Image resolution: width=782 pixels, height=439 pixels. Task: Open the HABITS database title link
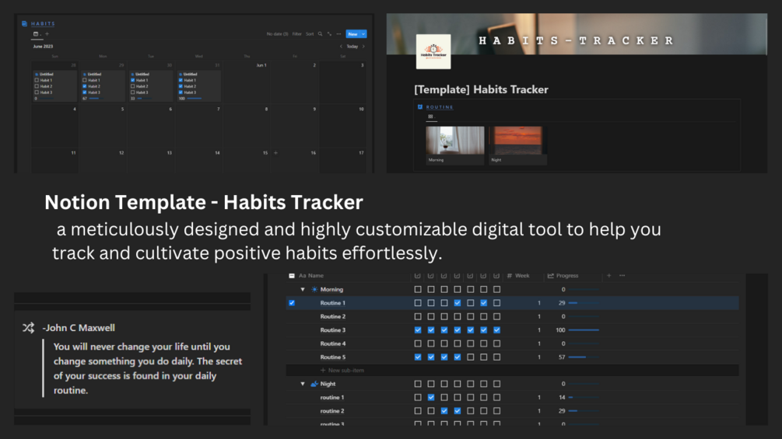tap(43, 23)
